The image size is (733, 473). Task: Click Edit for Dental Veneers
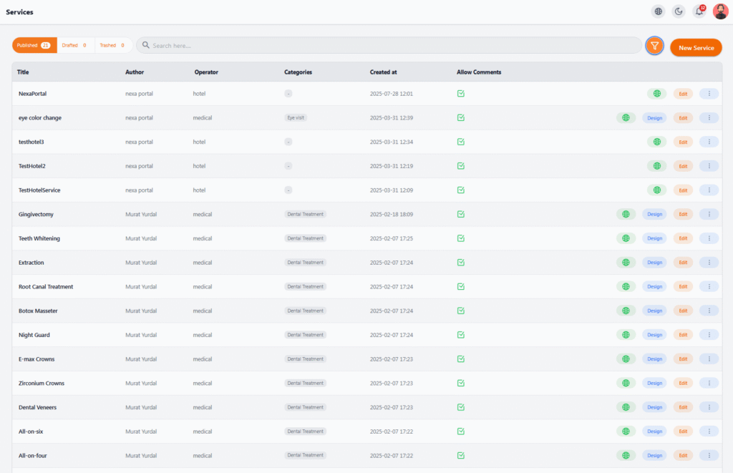point(683,407)
